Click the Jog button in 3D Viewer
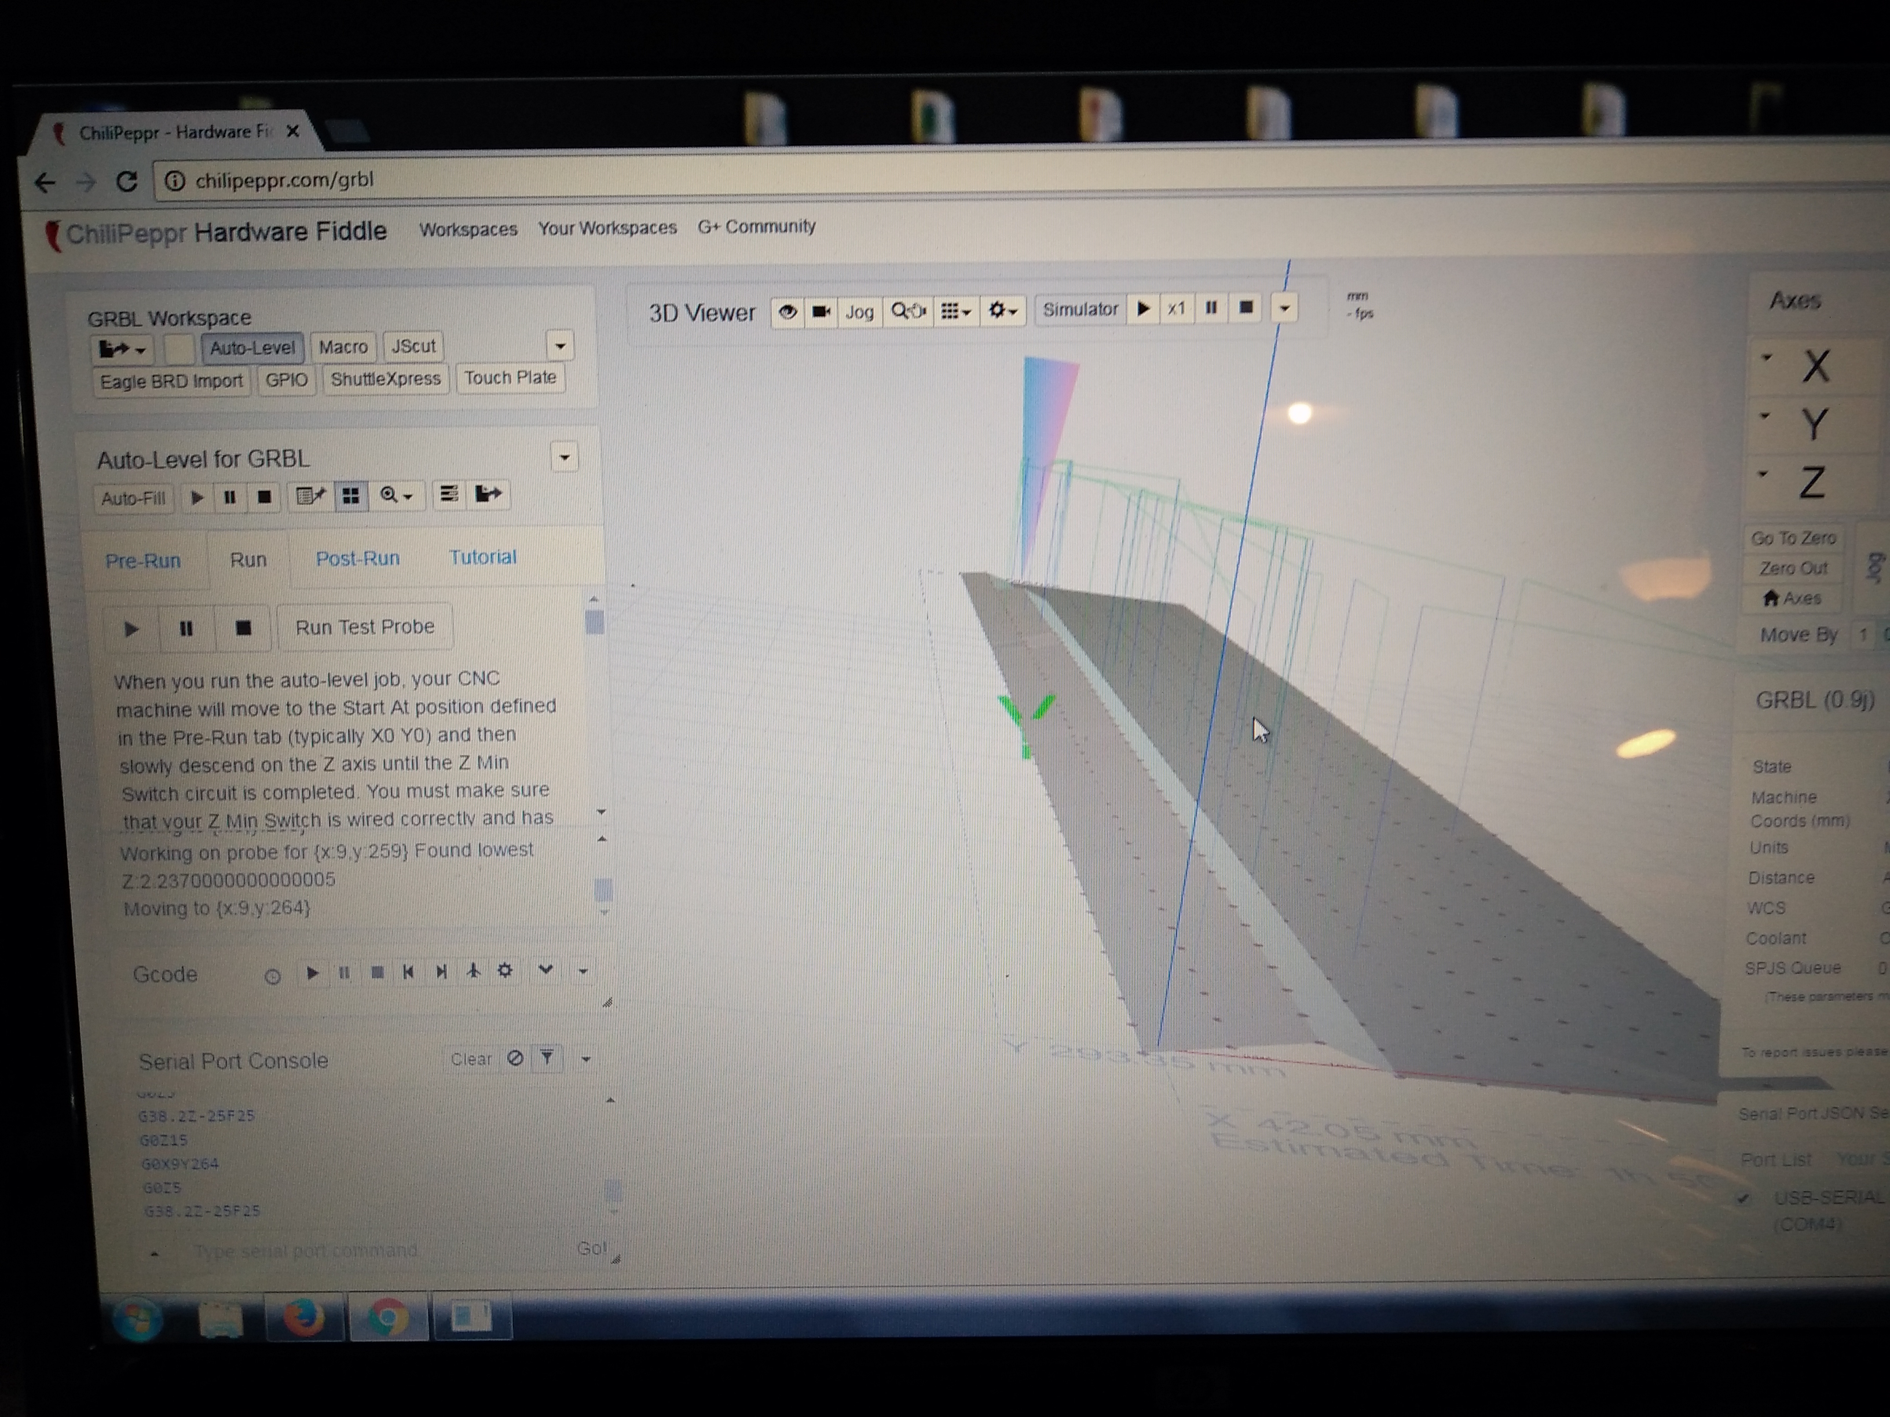1890x1417 pixels. [859, 312]
